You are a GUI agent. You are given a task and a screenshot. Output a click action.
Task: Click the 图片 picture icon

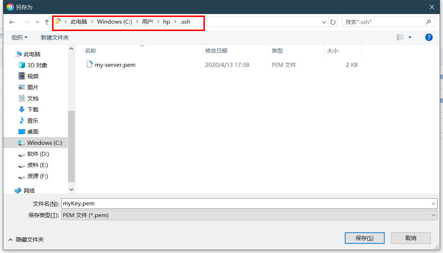click(x=22, y=87)
